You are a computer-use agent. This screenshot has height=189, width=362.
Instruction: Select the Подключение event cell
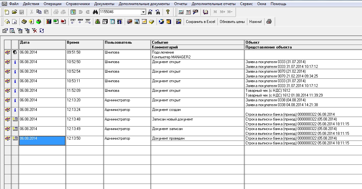click(198, 52)
